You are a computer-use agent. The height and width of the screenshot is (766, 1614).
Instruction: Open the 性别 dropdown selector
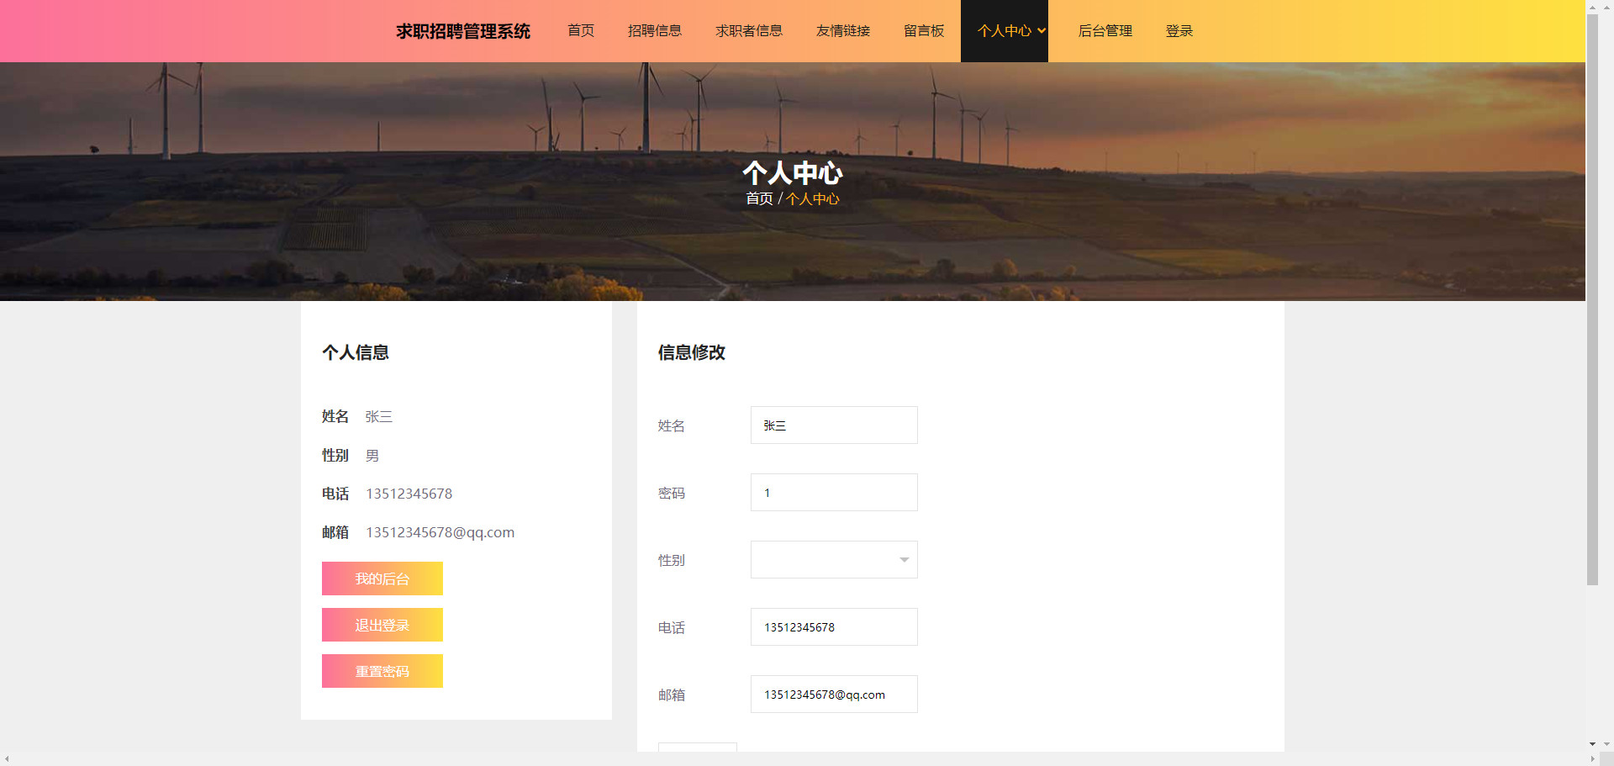834,560
